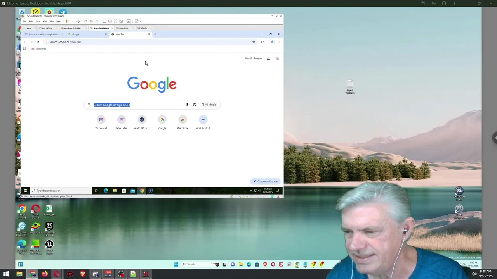497x279 pixels.
Task: Open Firefox in the bottom host taskbar
Action: coord(45,274)
